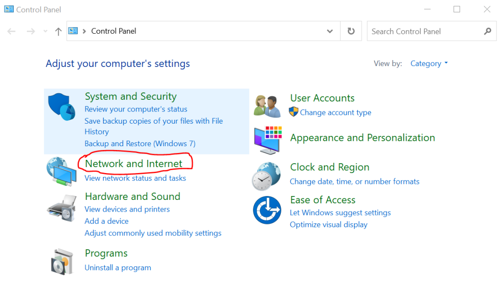The image size is (501, 283).
Task: Go up one level with up arrow
Action: coord(58,31)
